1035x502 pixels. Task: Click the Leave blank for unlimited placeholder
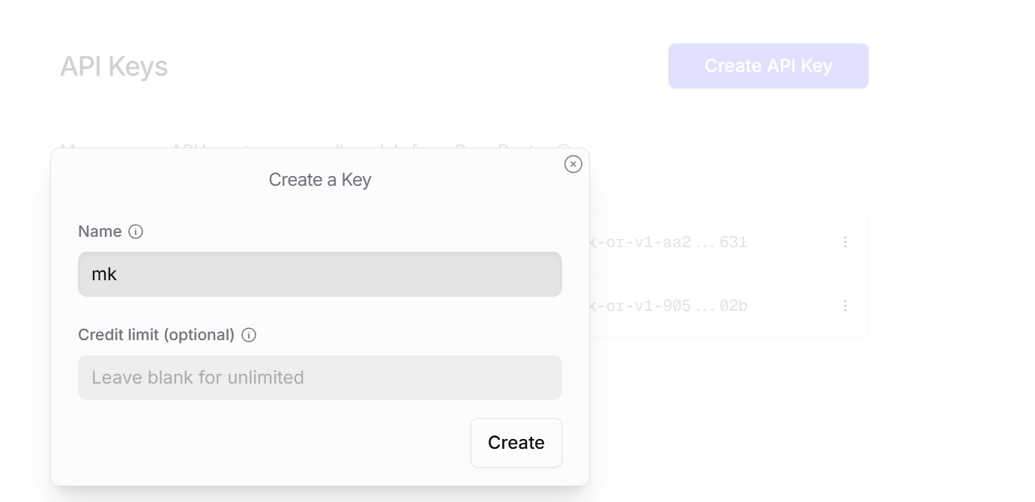(x=198, y=378)
